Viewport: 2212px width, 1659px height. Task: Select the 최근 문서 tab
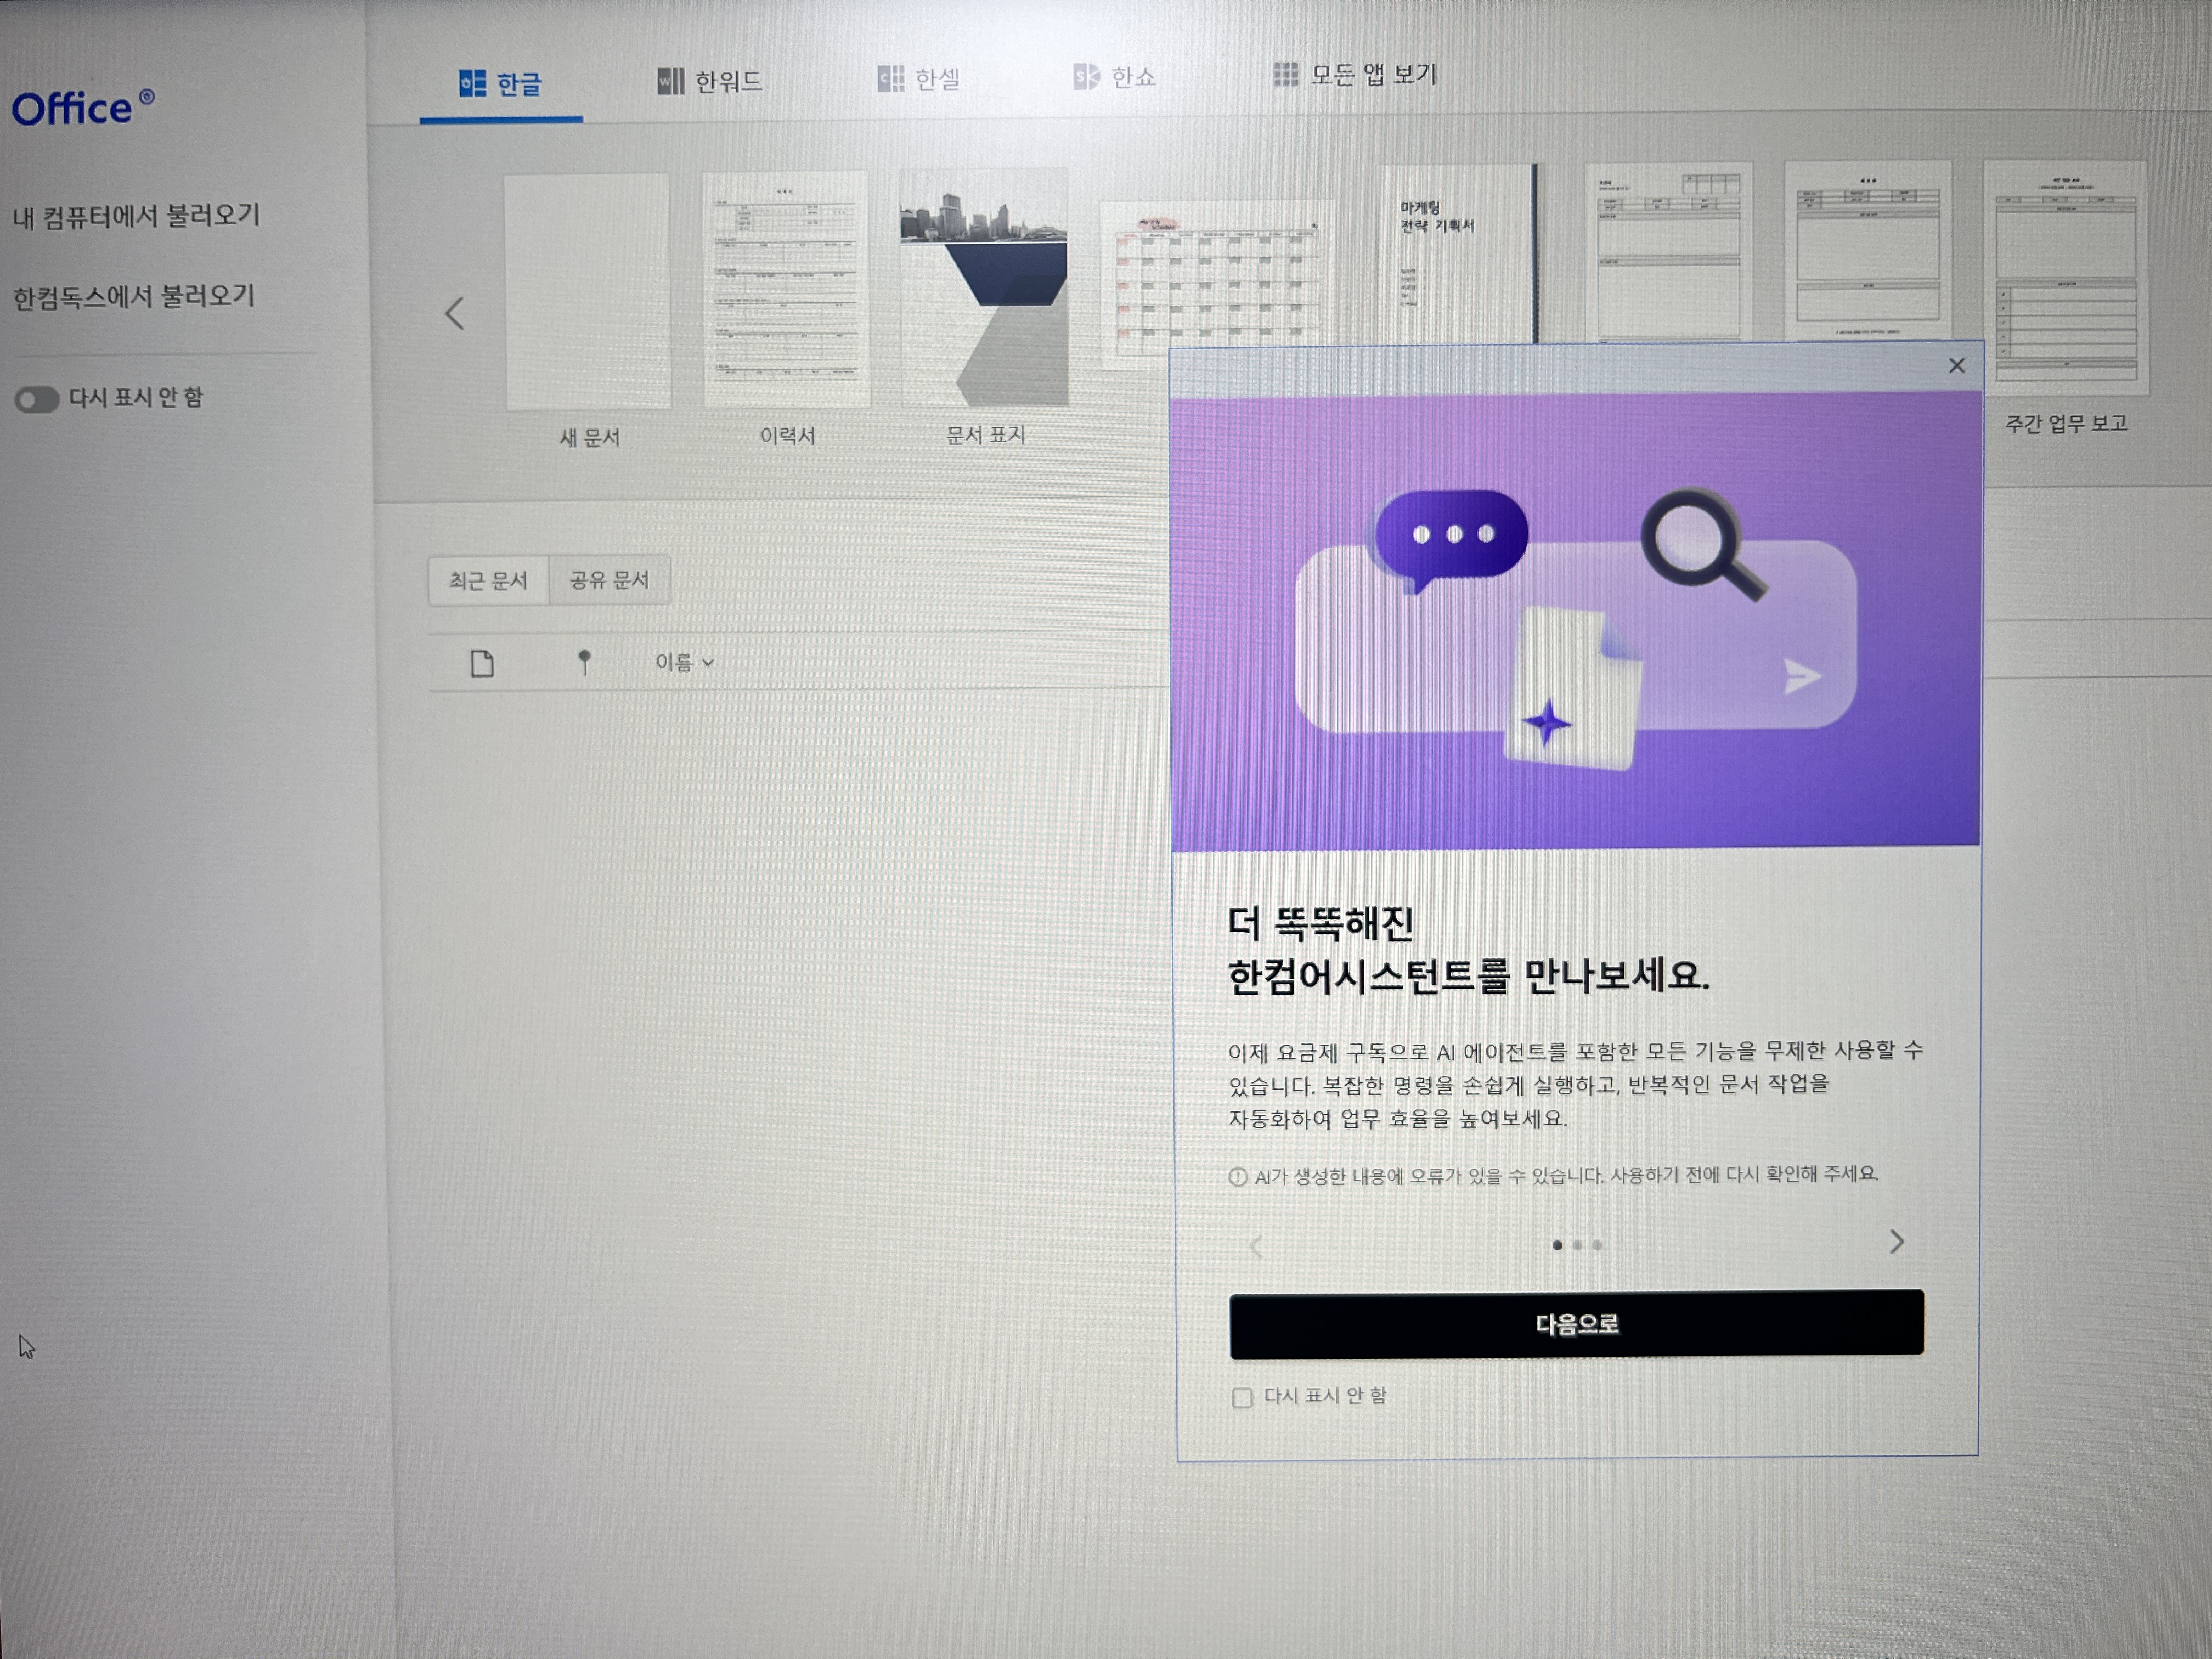click(488, 581)
